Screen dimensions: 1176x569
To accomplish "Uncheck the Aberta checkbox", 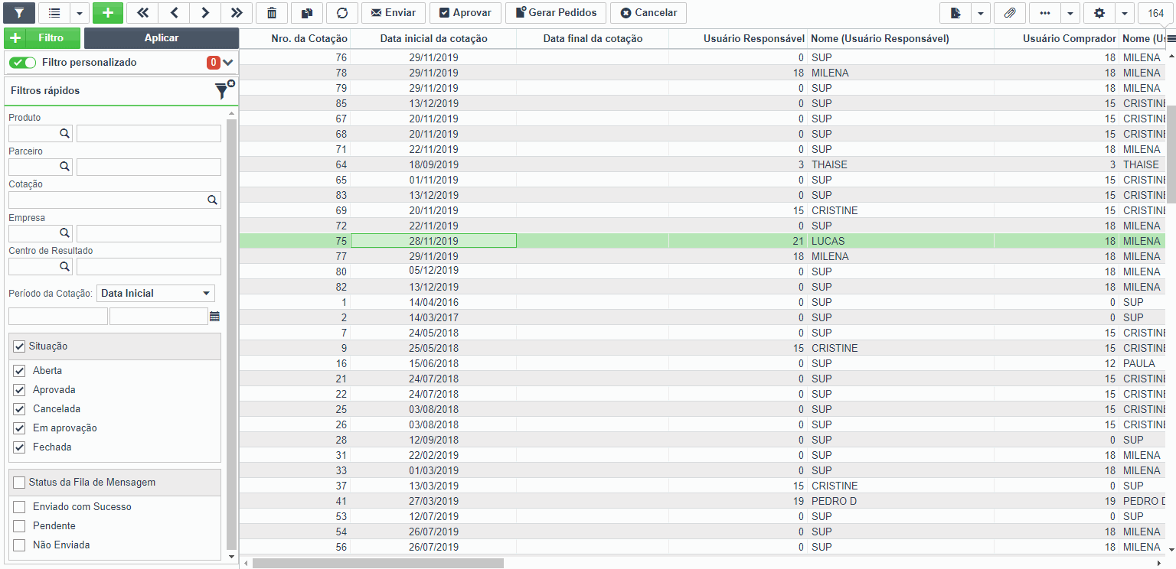I will pyautogui.click(x=20, y=371).
